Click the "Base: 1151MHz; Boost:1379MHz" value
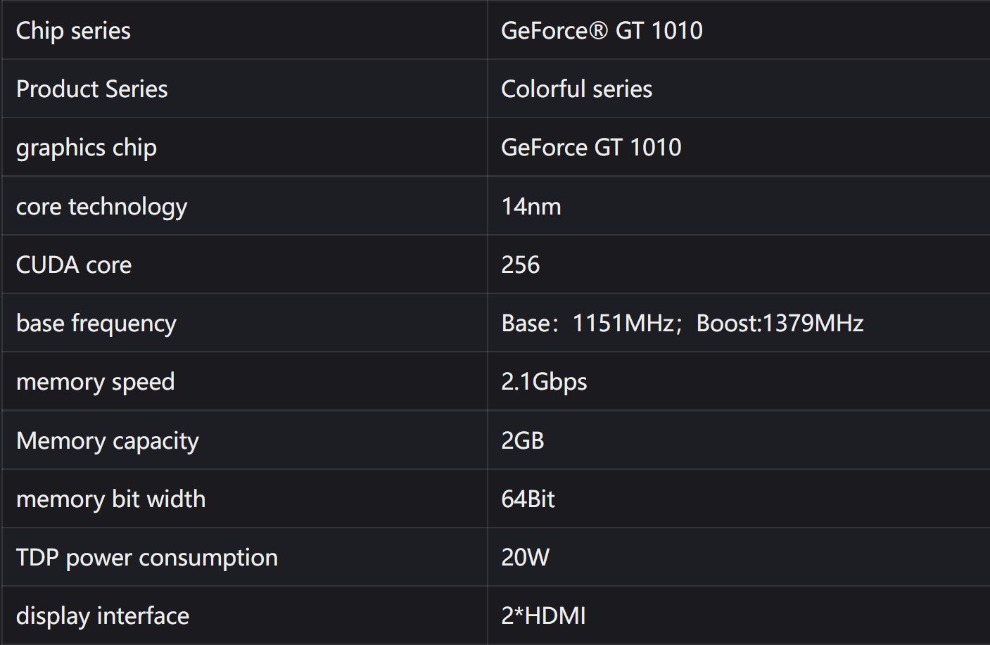 pos(682,324)
